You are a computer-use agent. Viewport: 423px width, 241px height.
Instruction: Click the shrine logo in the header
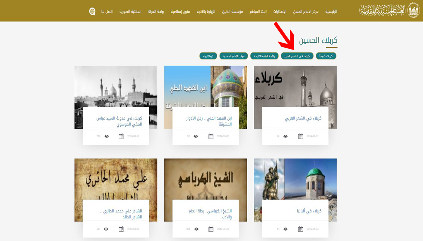390,11
